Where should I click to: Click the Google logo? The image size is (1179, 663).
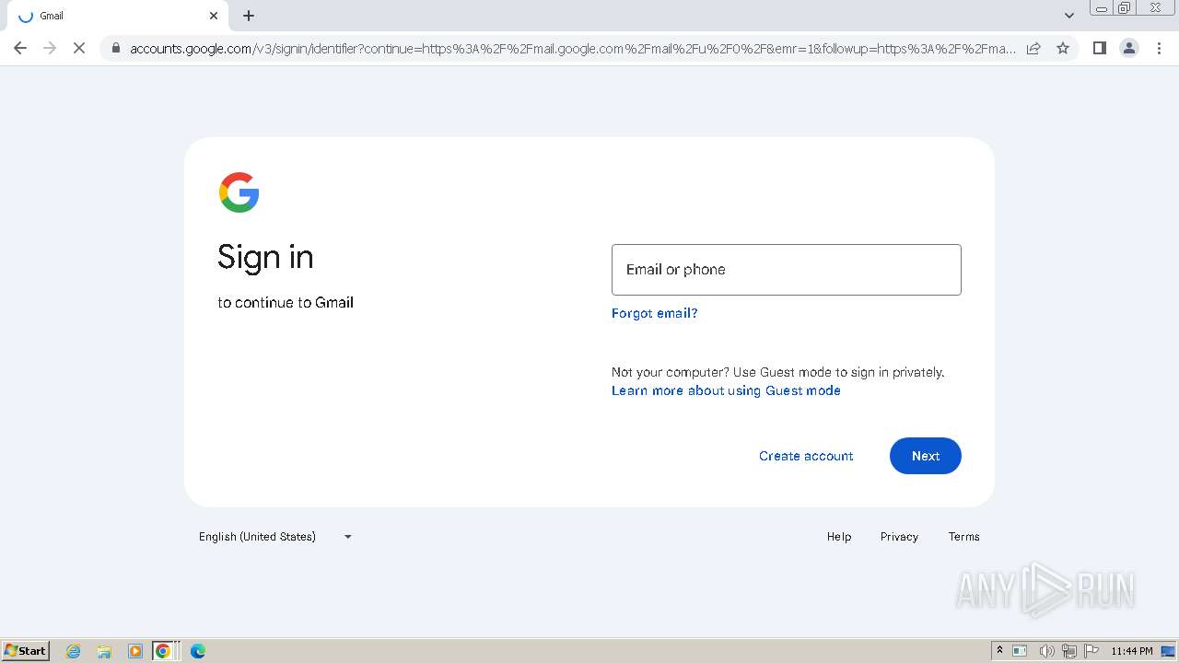(x=239, y=192)
